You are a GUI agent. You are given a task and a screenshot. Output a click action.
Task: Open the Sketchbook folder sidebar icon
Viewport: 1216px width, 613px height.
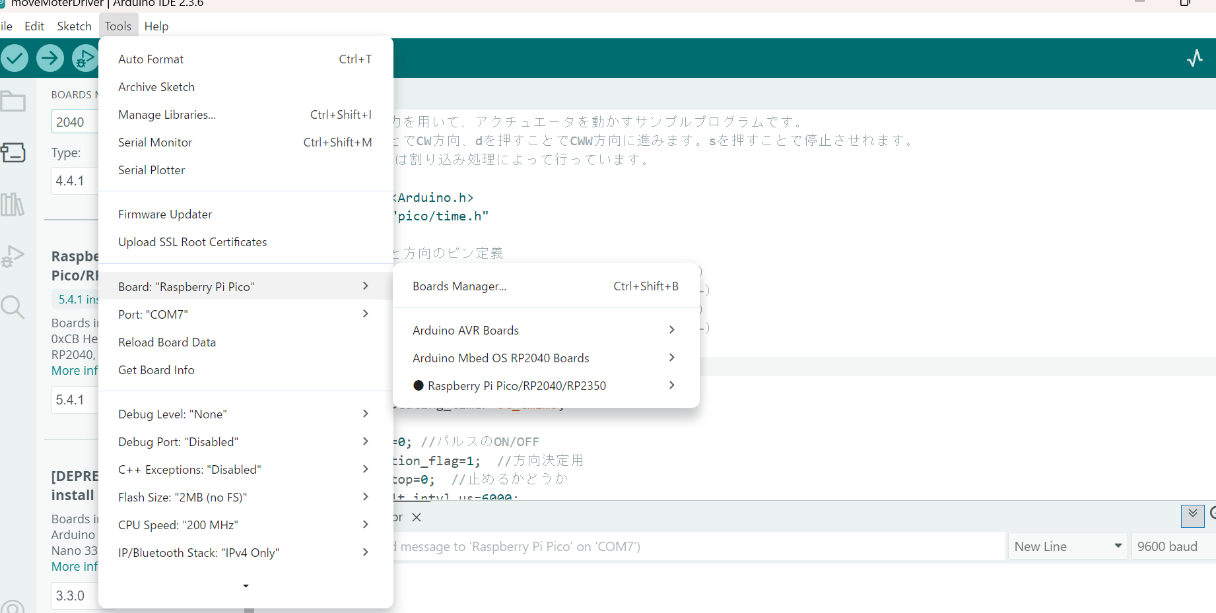[x=13, y=102]
